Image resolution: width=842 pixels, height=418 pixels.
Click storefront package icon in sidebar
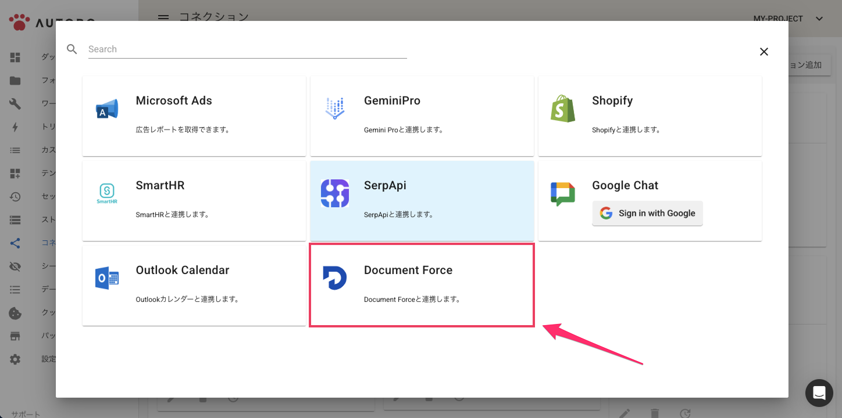(15, 336)
